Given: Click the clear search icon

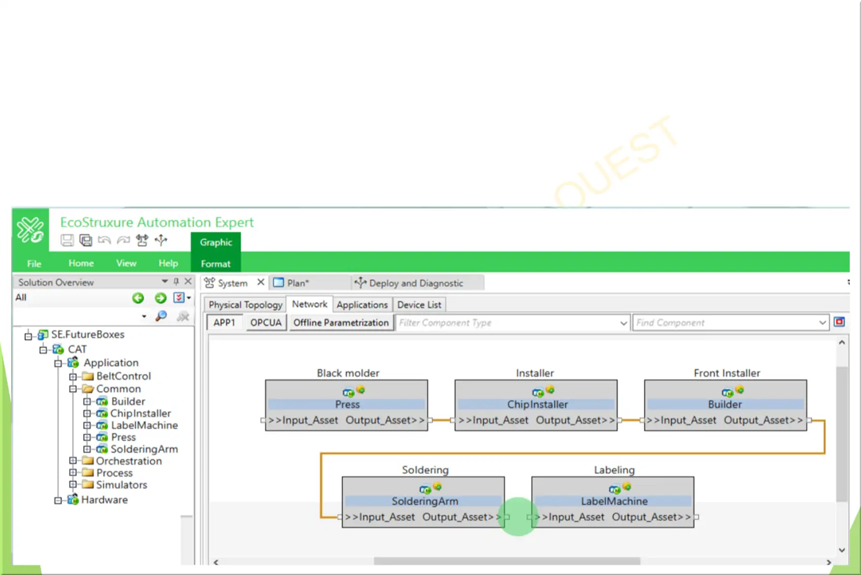Looking at the screenshot, I should (182, 316).
